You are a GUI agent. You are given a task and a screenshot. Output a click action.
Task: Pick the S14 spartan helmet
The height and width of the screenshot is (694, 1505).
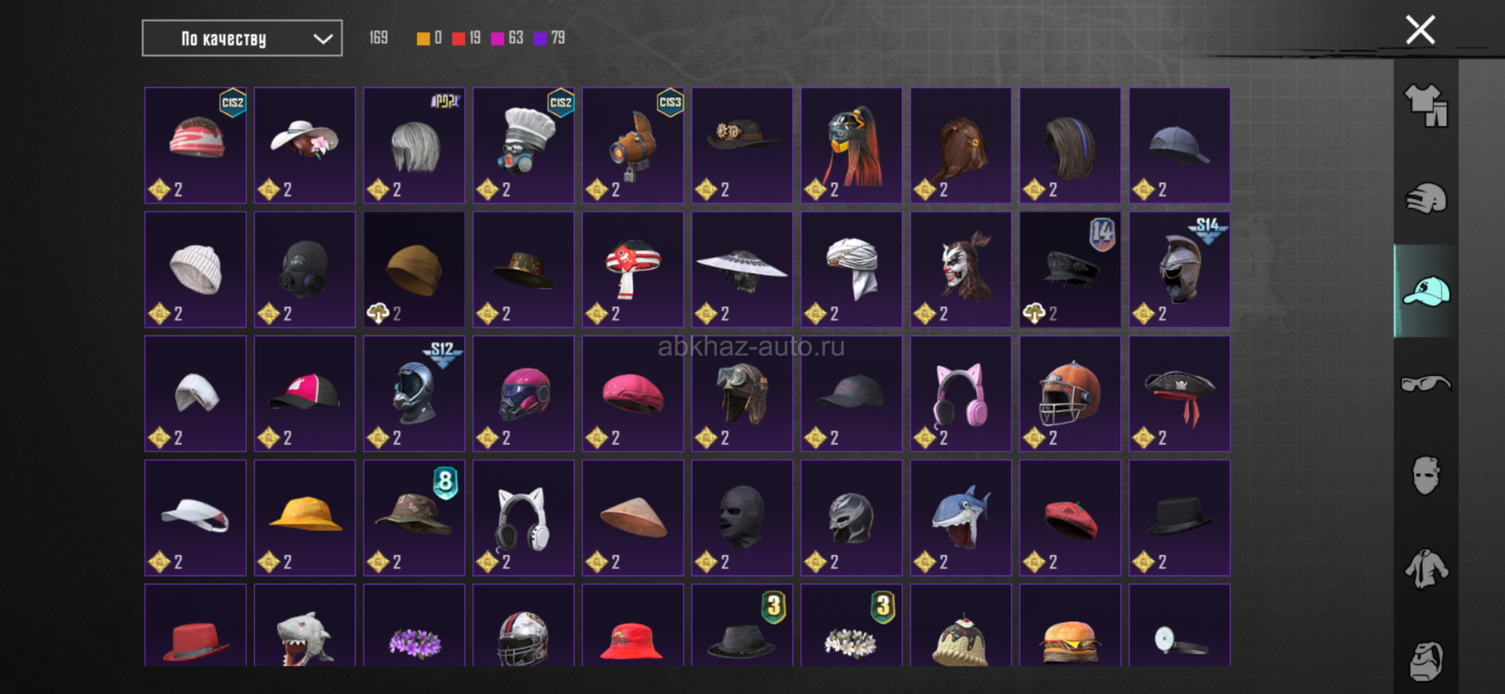coord(1180,269)
